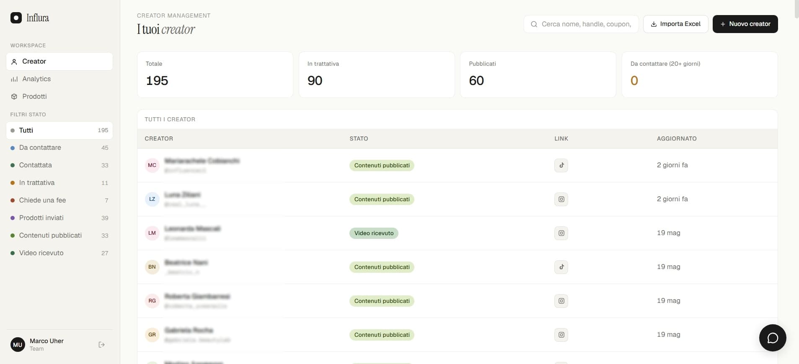Click the In trattativa 90 stat card
The image size is (799, 364).
[x=377, y=75]
